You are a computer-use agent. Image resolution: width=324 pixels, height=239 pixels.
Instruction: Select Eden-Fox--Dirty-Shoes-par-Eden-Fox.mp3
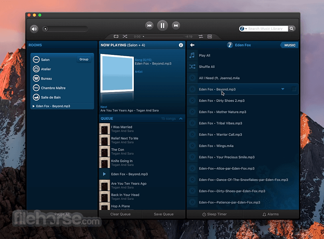tap(243, 191)
